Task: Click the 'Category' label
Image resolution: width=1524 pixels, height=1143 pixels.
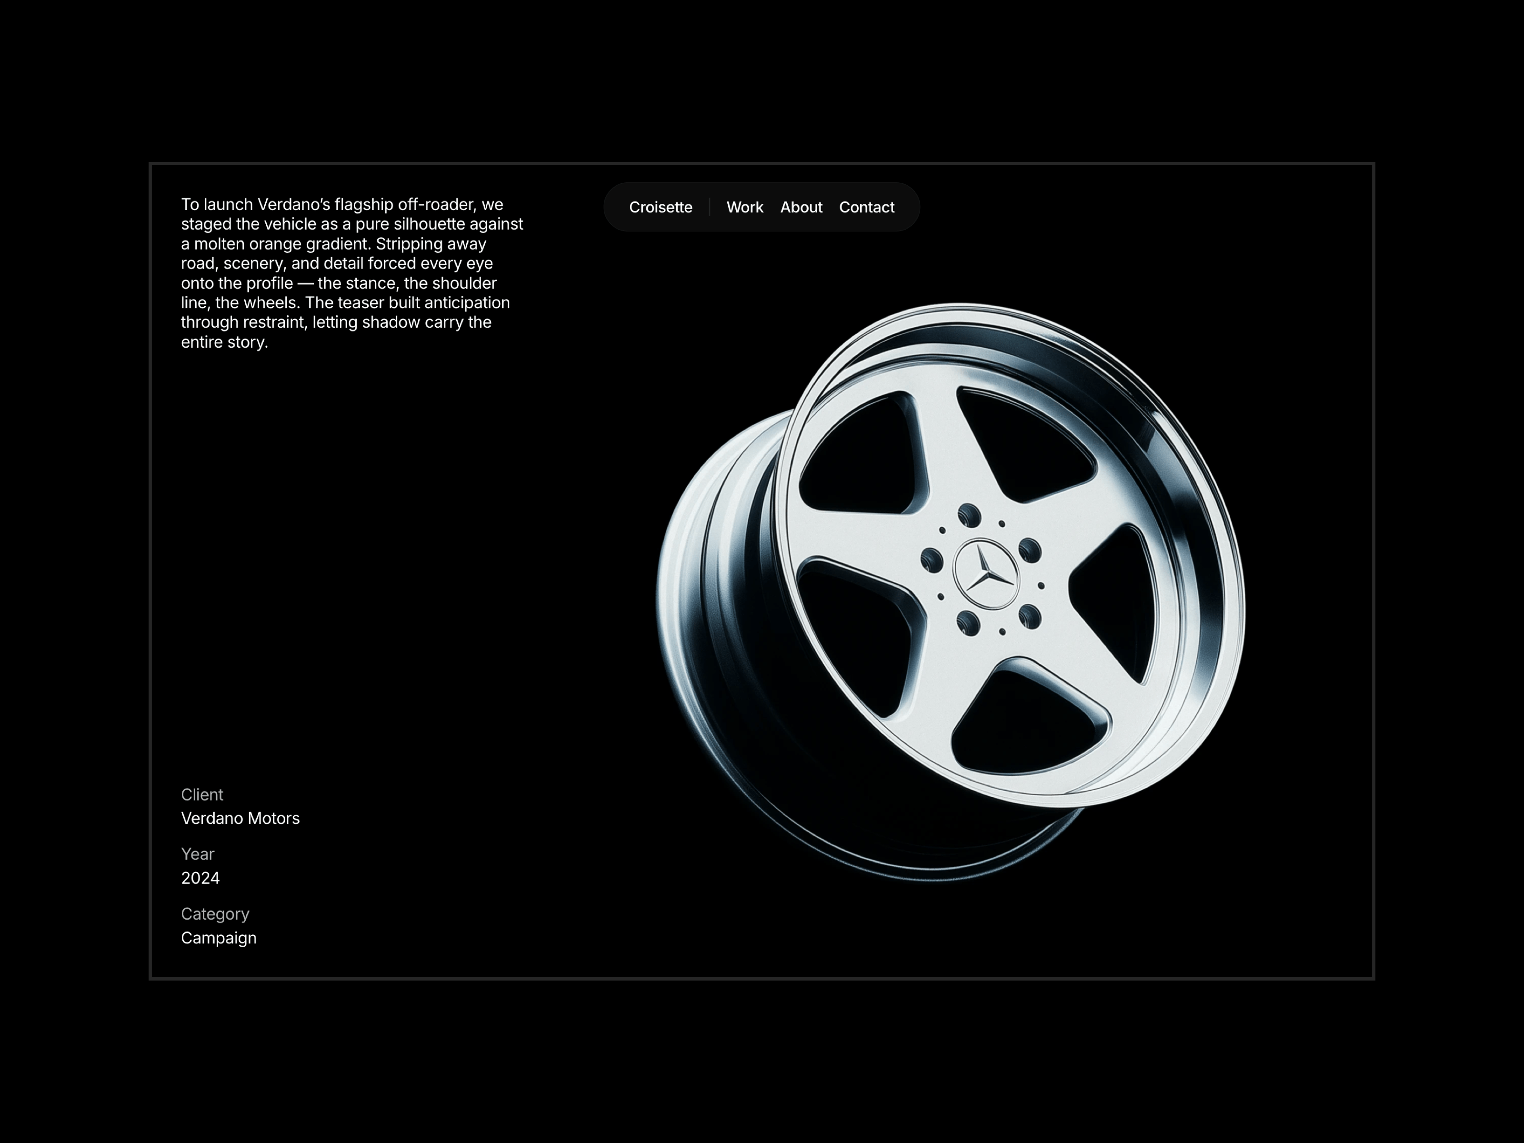Action: [x=215, y=914]
